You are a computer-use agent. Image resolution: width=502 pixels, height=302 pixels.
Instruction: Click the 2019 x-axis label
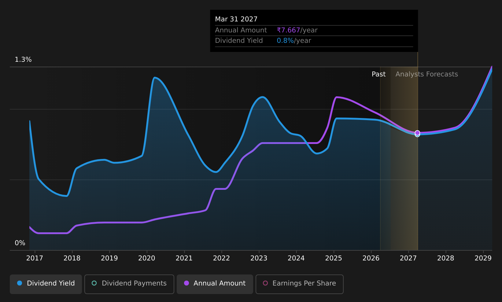coord(109,258)
